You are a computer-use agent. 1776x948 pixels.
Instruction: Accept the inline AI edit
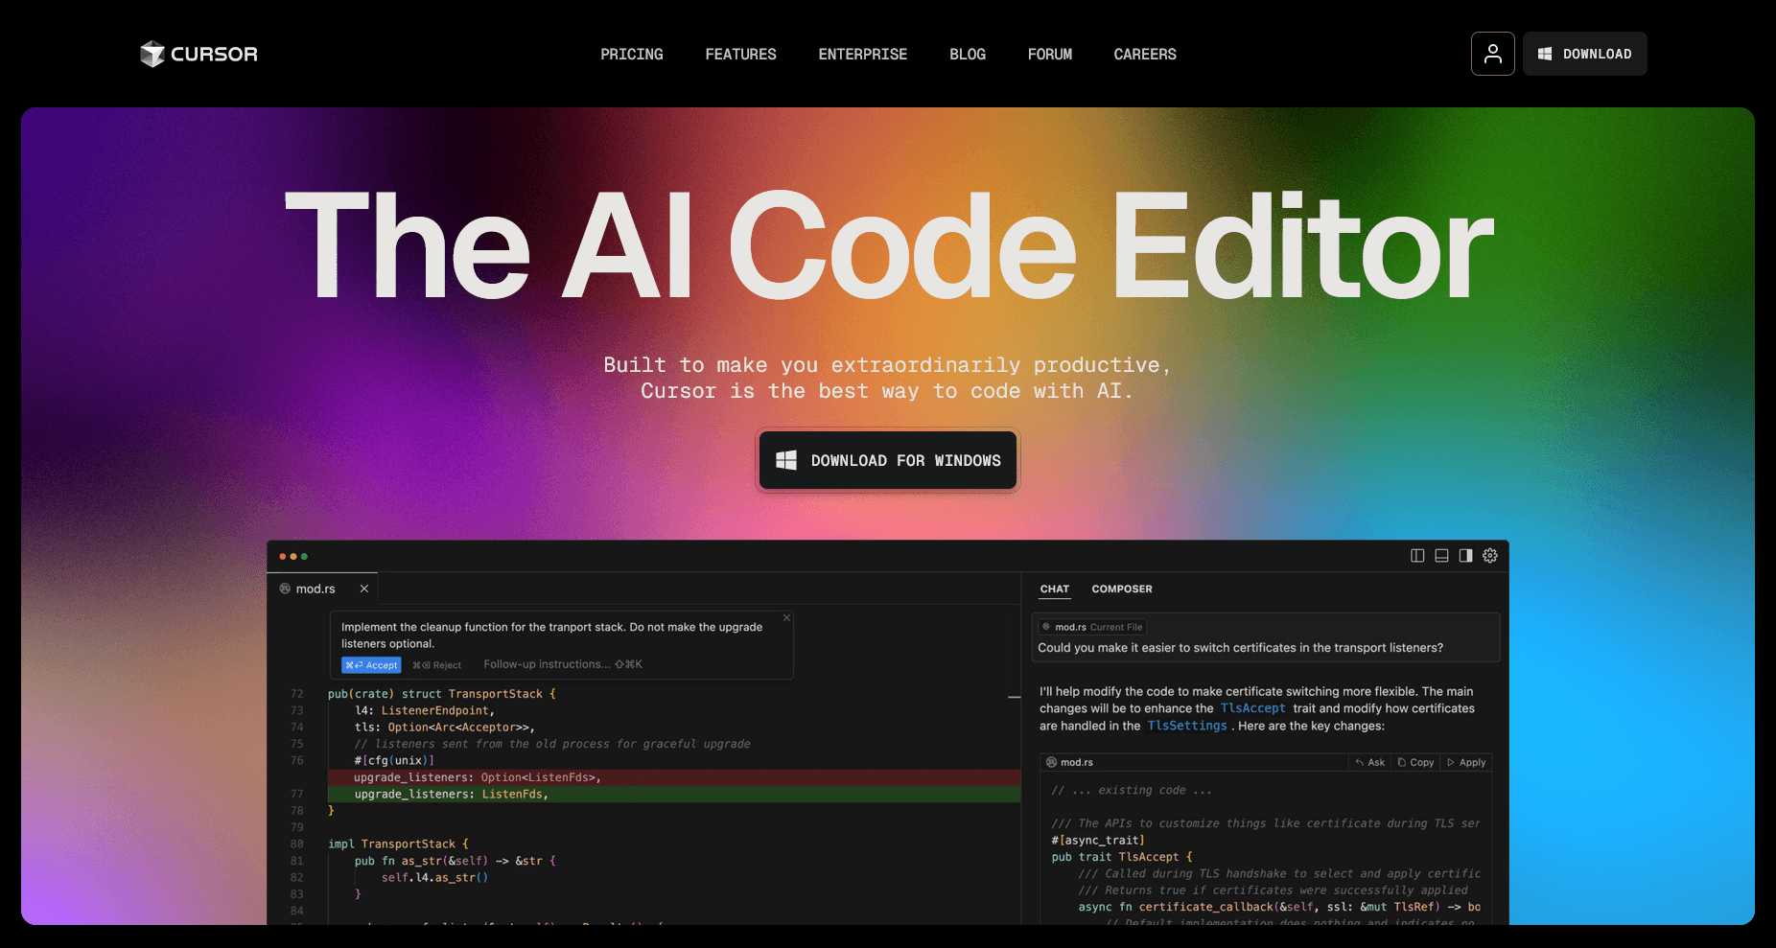371,664
